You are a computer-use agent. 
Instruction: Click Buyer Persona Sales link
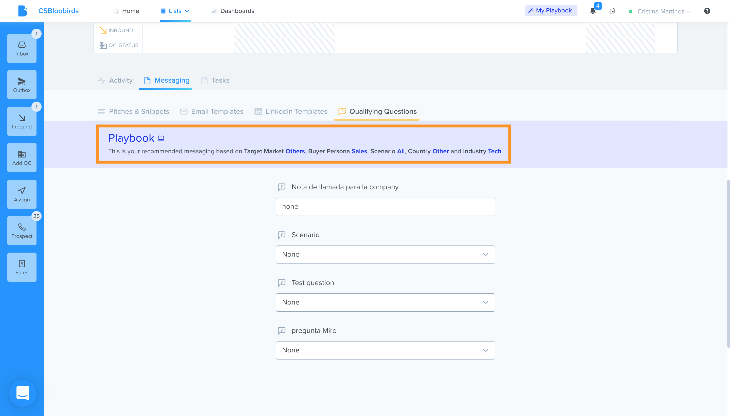[x=359, y=152]
